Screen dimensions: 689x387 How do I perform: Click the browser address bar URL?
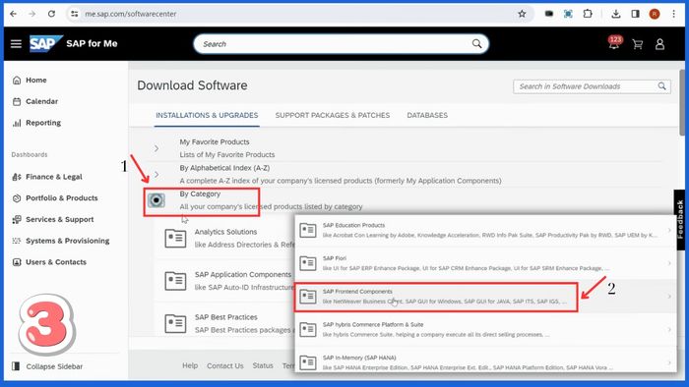131,14
